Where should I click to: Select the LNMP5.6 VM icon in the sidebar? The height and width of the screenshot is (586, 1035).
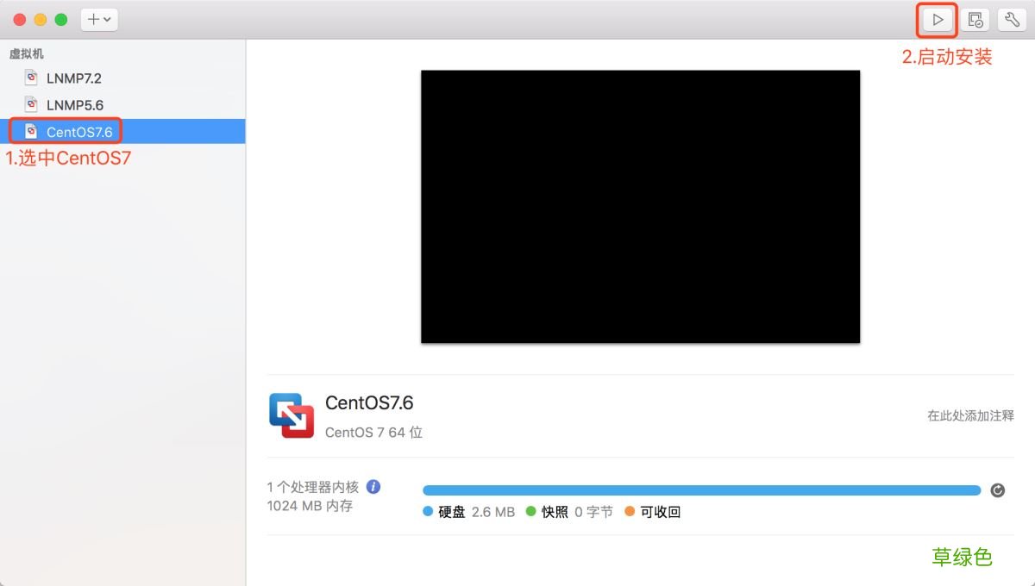[x=30, y=104]
